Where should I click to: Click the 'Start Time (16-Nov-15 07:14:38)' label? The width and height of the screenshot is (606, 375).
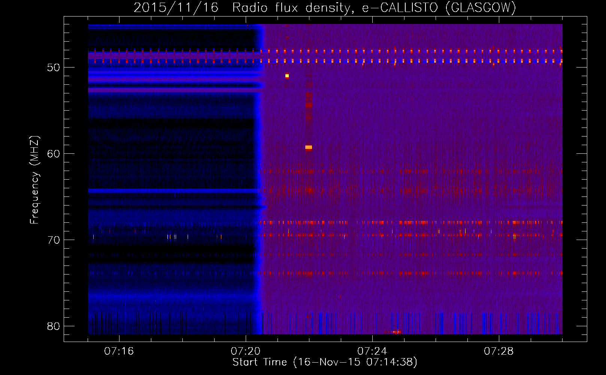tap(325, 362)
